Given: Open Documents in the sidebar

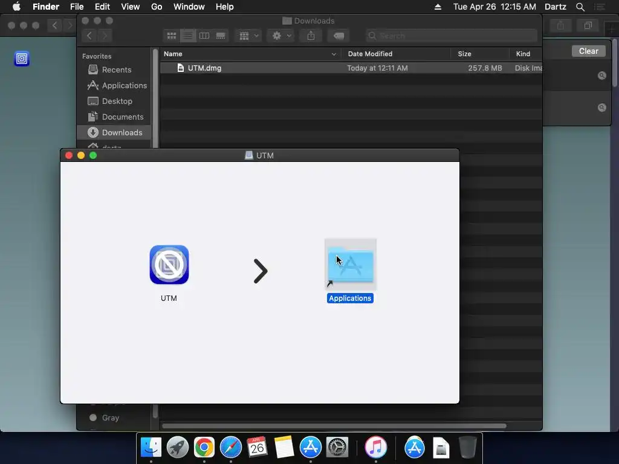Looking at the screenshot, I should click(115, 117).
